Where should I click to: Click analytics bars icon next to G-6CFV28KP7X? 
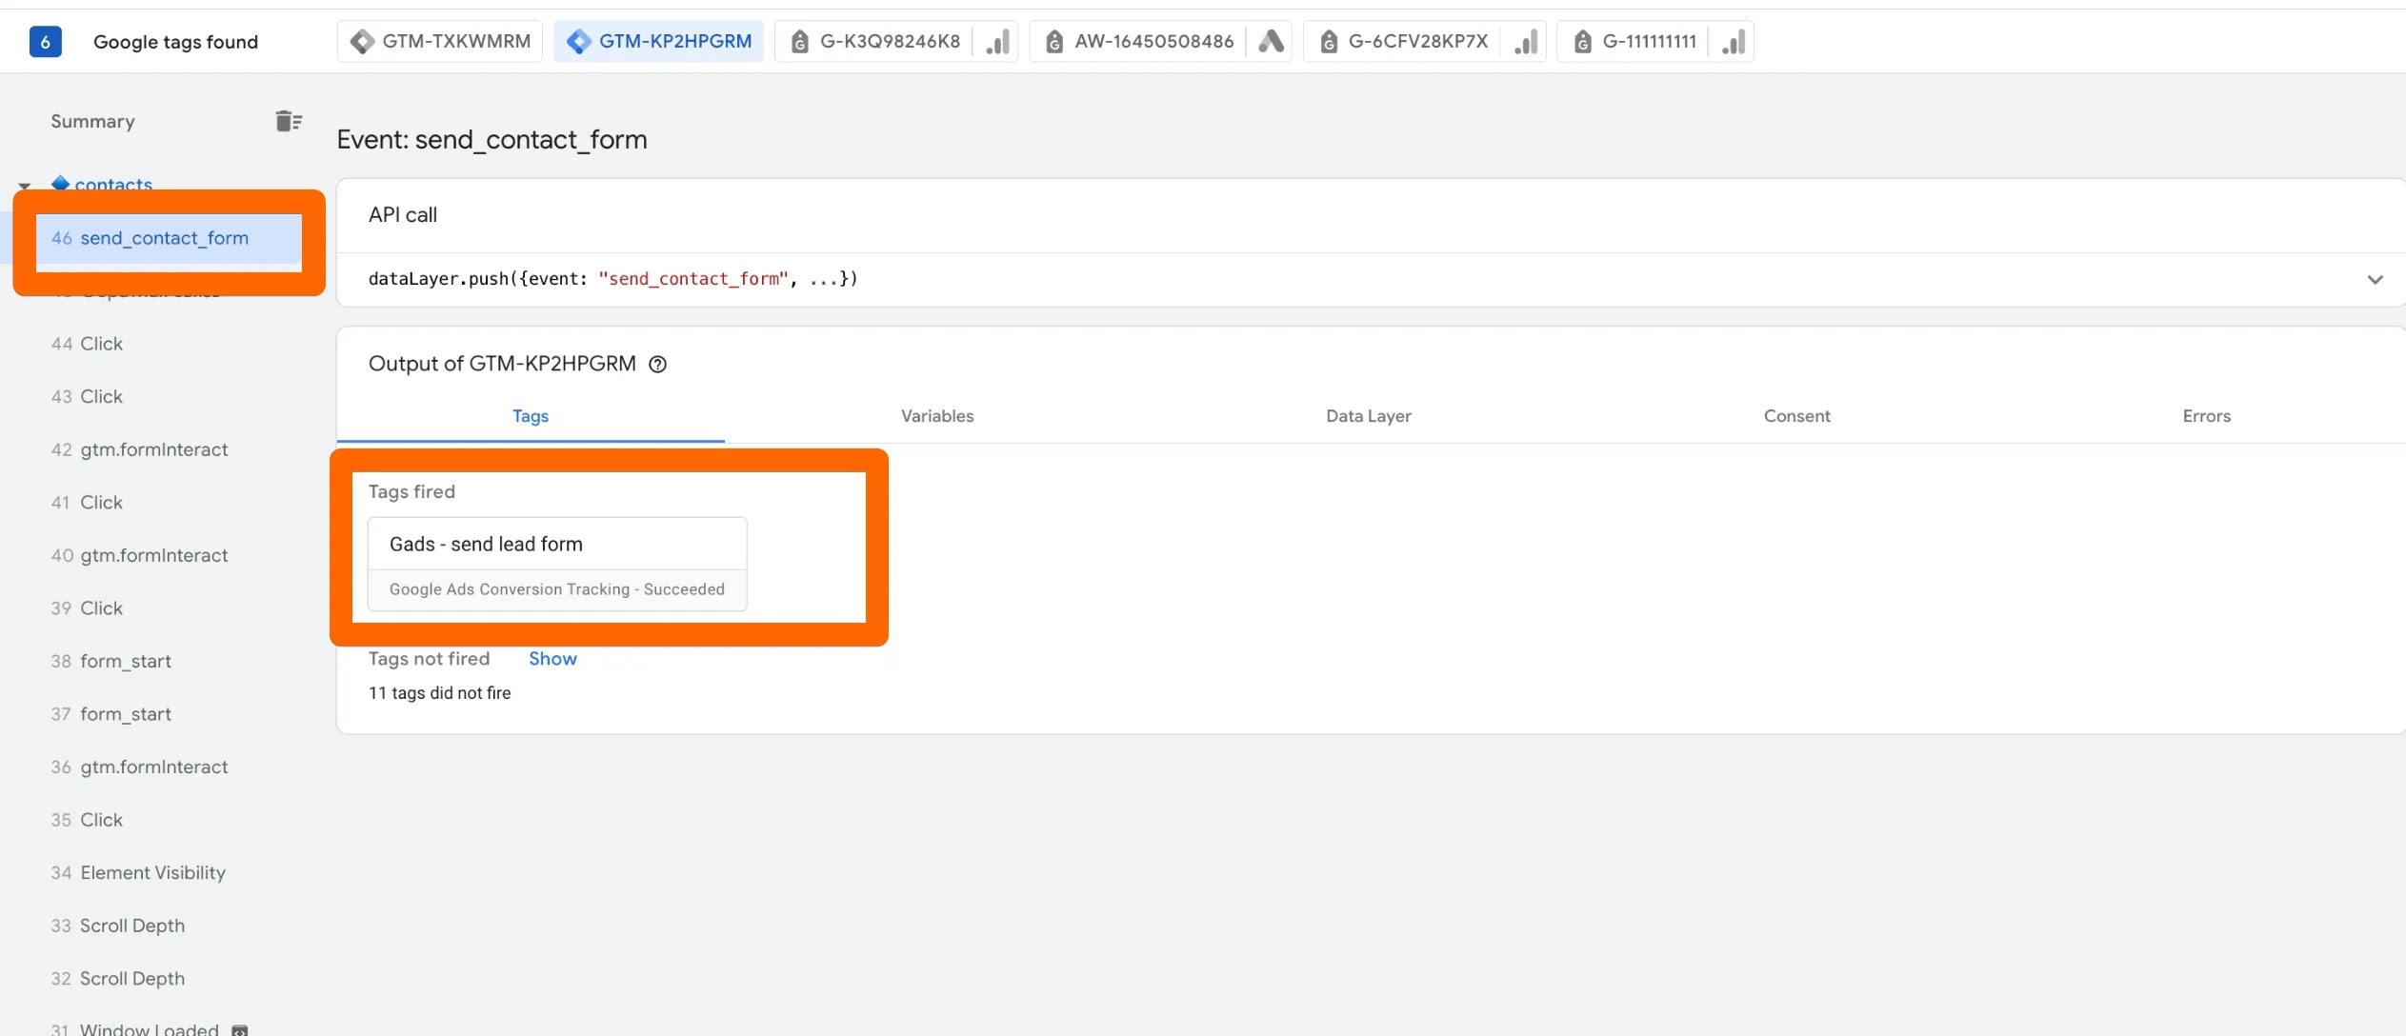click(1526, 41)
